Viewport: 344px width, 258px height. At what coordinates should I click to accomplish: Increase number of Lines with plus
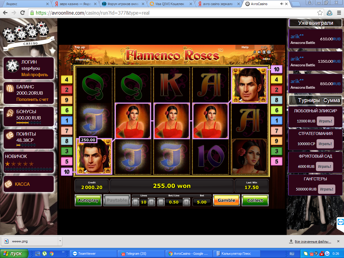[151, 202]
